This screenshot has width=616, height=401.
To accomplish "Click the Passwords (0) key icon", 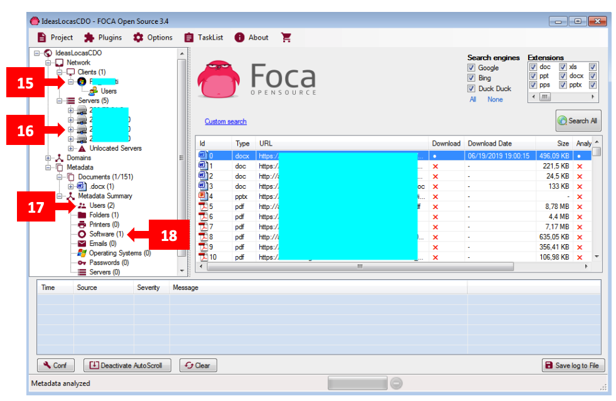I will point(82,263).
